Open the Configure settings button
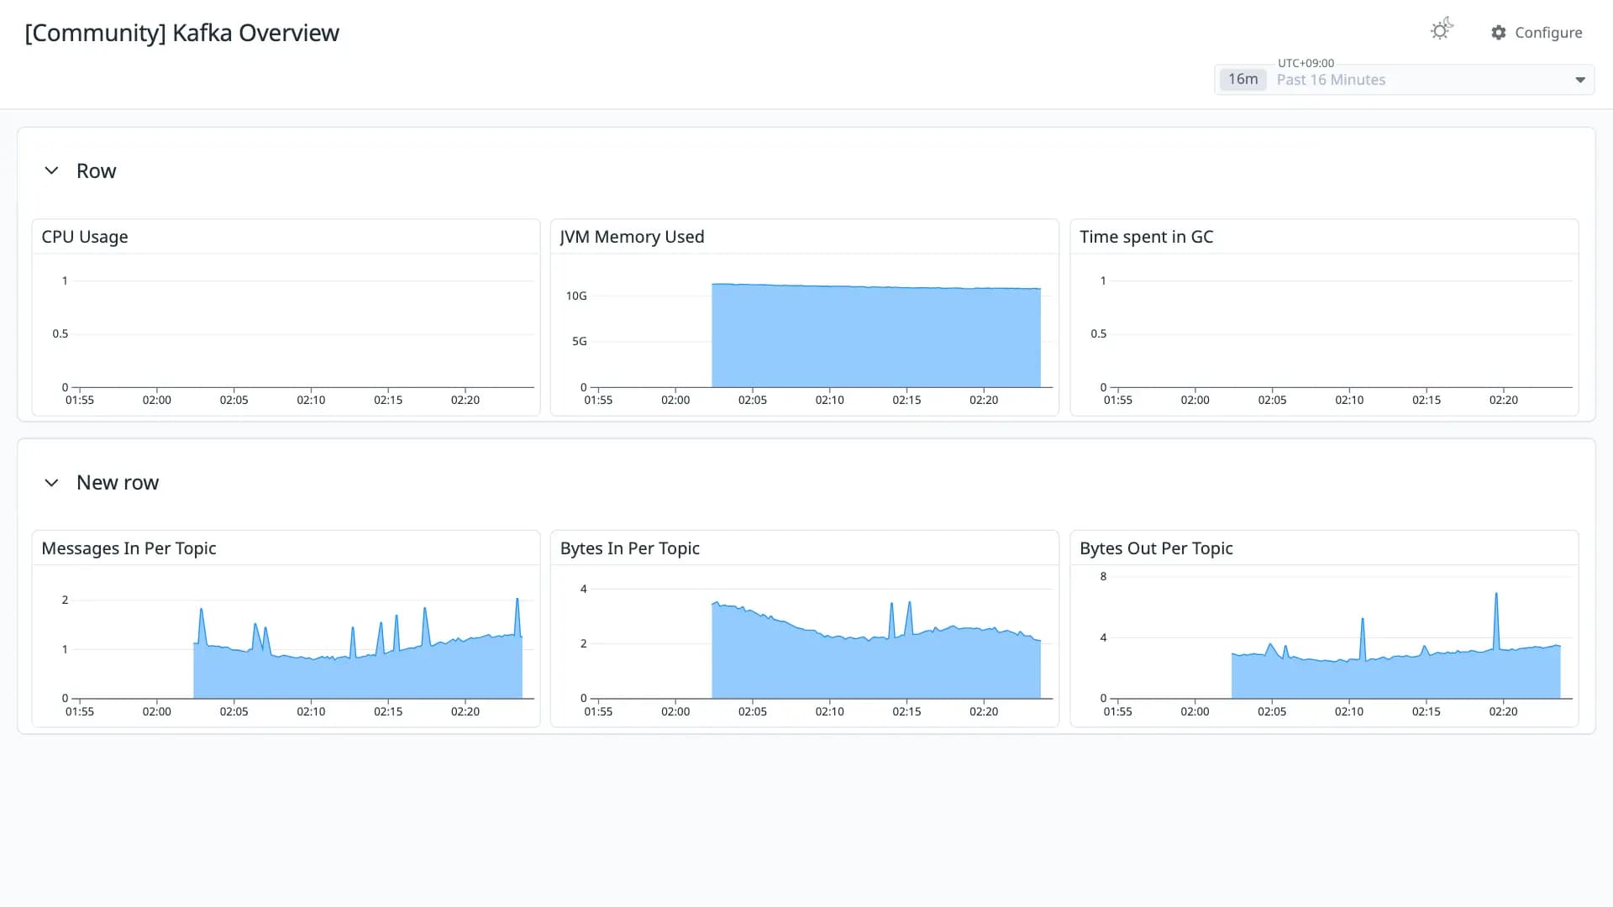The width and height of the screenshot is (1613, 907). 1537,33
